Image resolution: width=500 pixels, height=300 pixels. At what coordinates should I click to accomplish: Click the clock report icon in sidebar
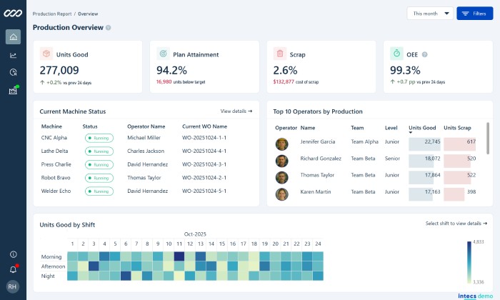pos(13,72)
